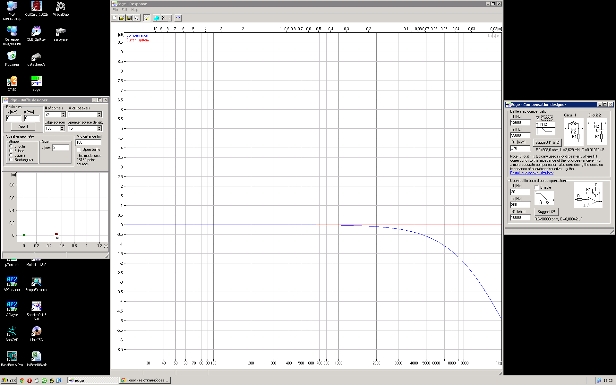Click the blue phi phase icon
Image resolution: width=616 pixels, height=385 pixels.
pos(178,18)
